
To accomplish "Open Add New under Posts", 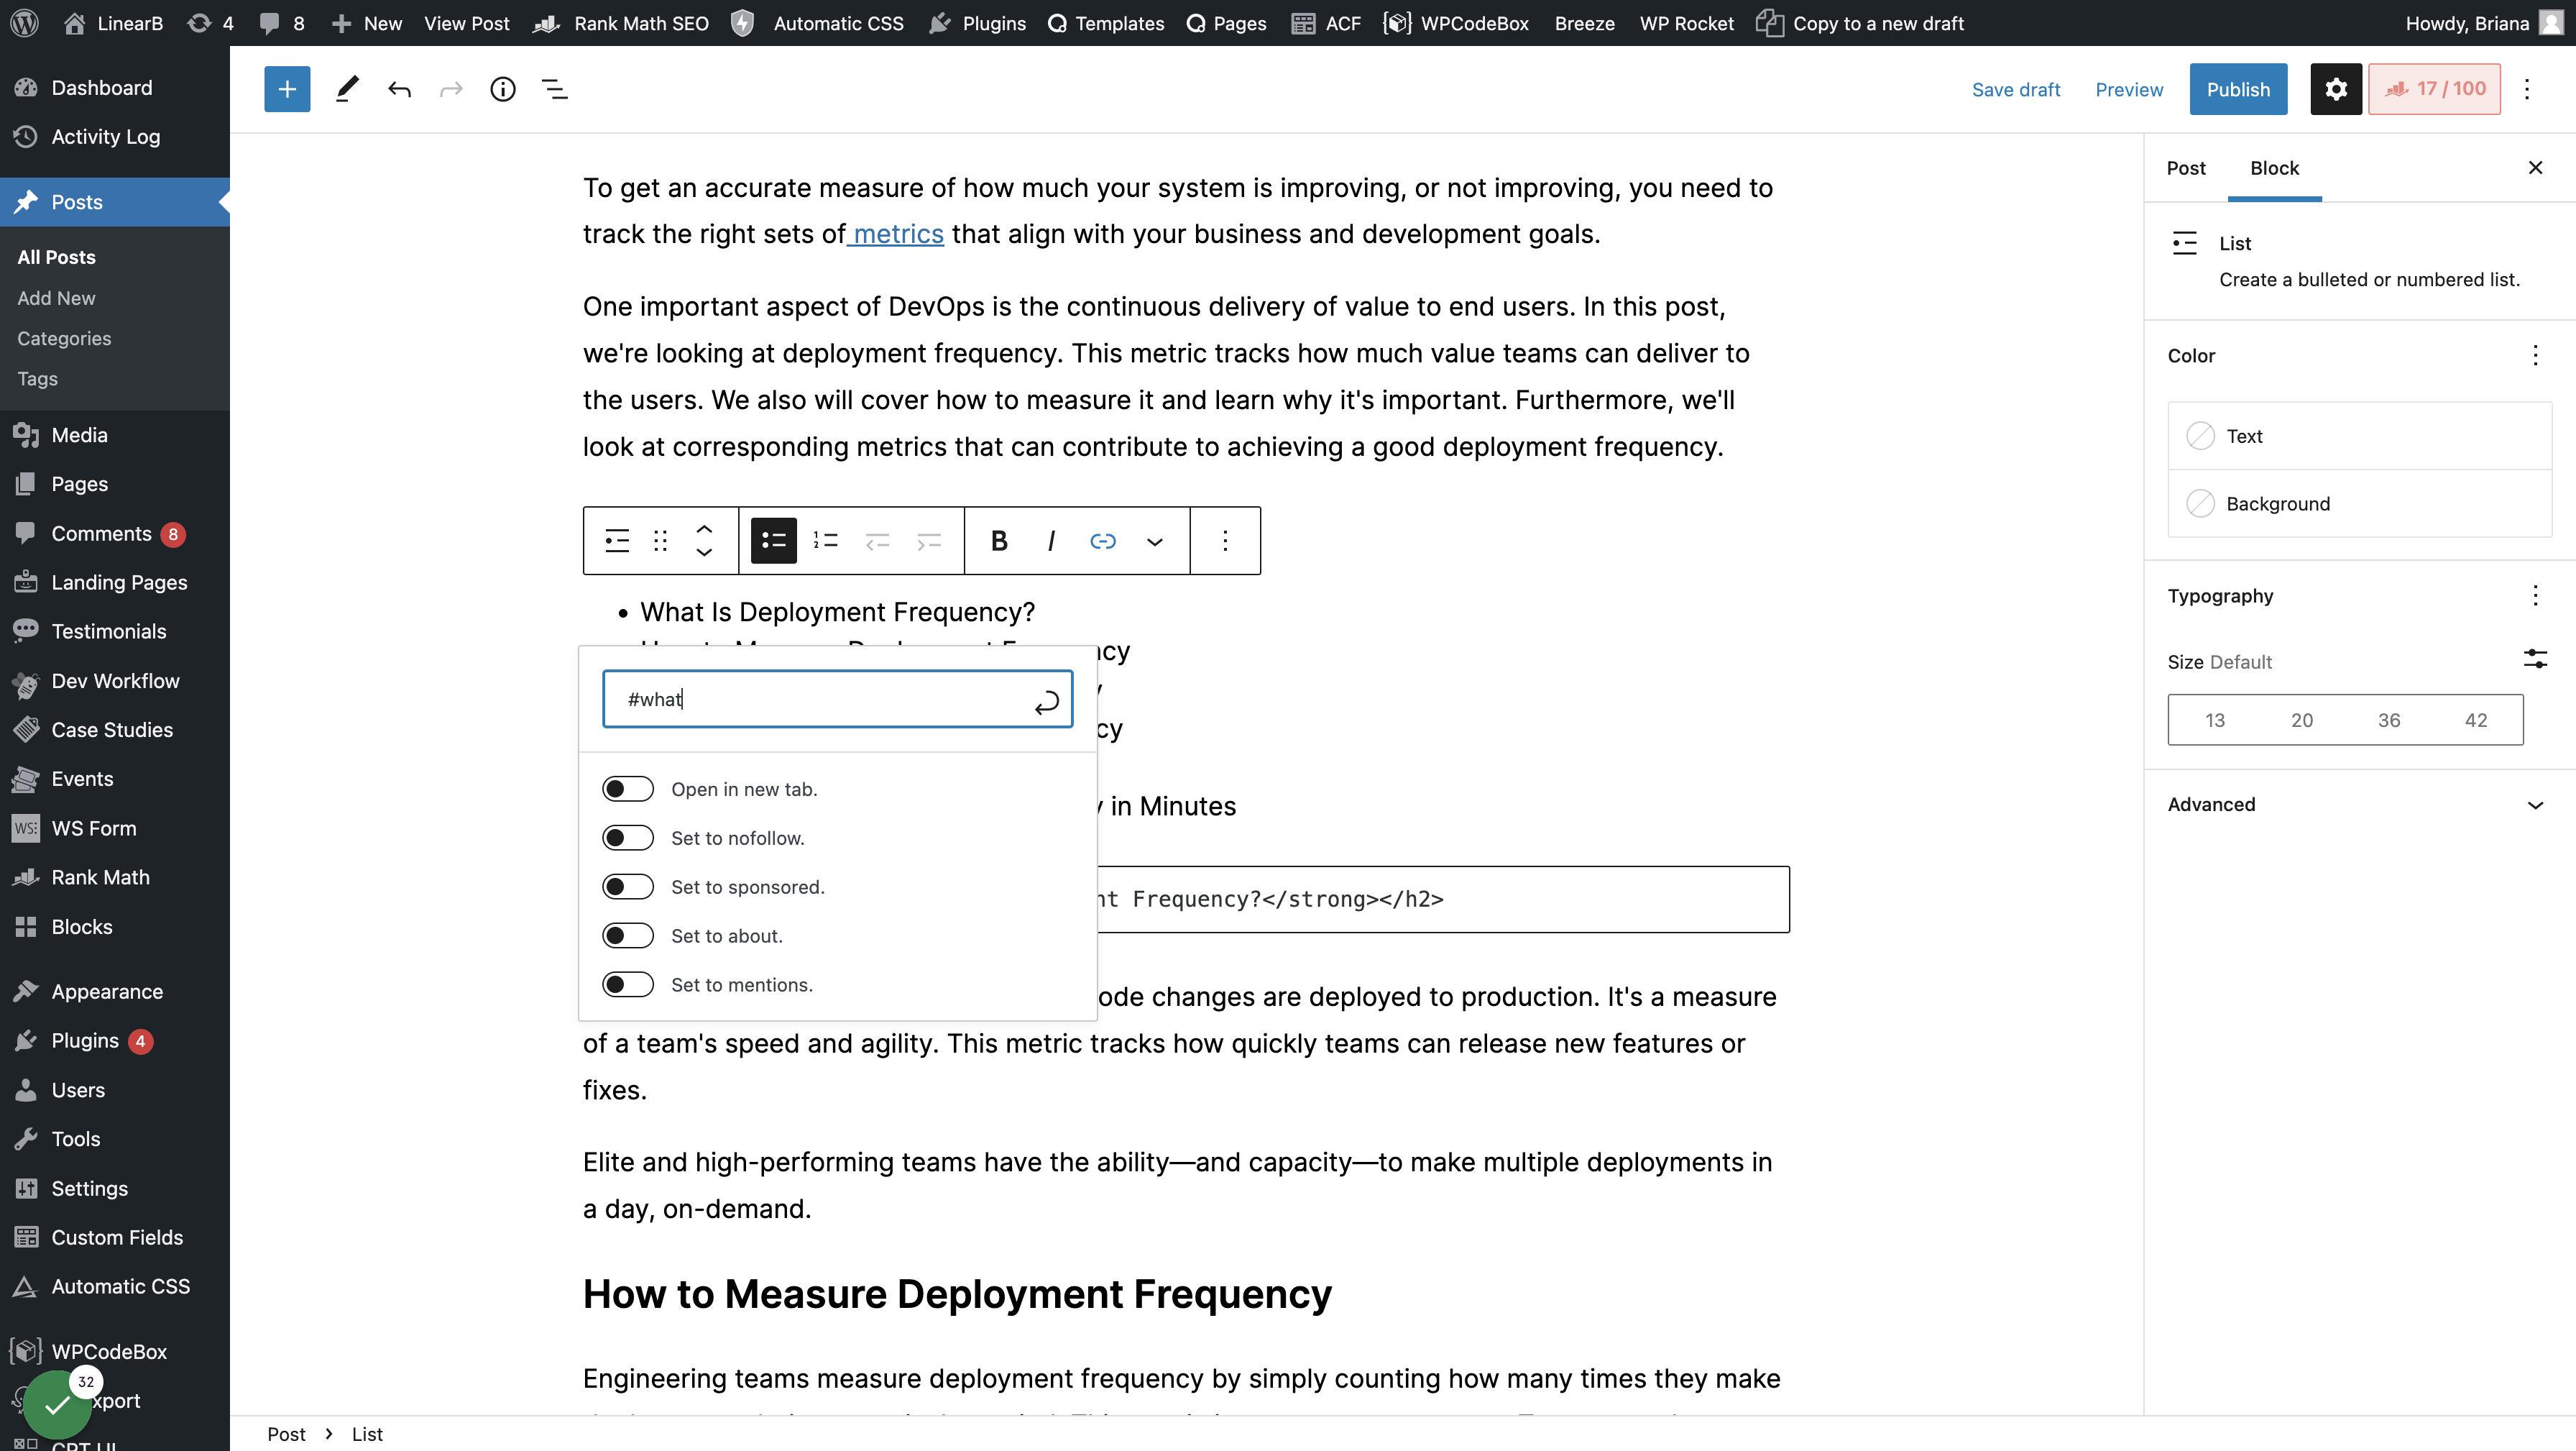I will coord(56,297).
